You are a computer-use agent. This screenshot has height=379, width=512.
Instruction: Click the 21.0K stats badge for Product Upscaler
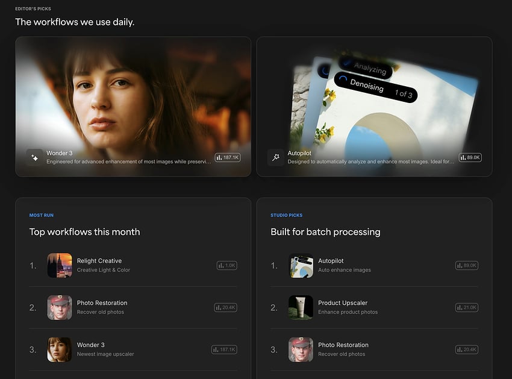[x=467, y=307]
